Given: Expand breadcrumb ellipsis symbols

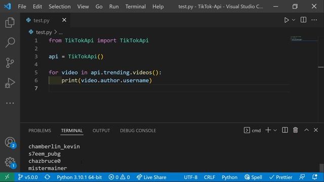Looking at the screenshot, I should [x=61, y=32].
